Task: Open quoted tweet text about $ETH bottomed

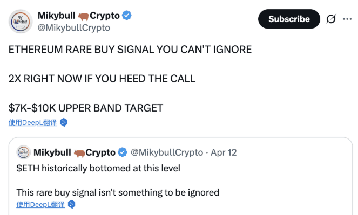Action: (98, 168)
